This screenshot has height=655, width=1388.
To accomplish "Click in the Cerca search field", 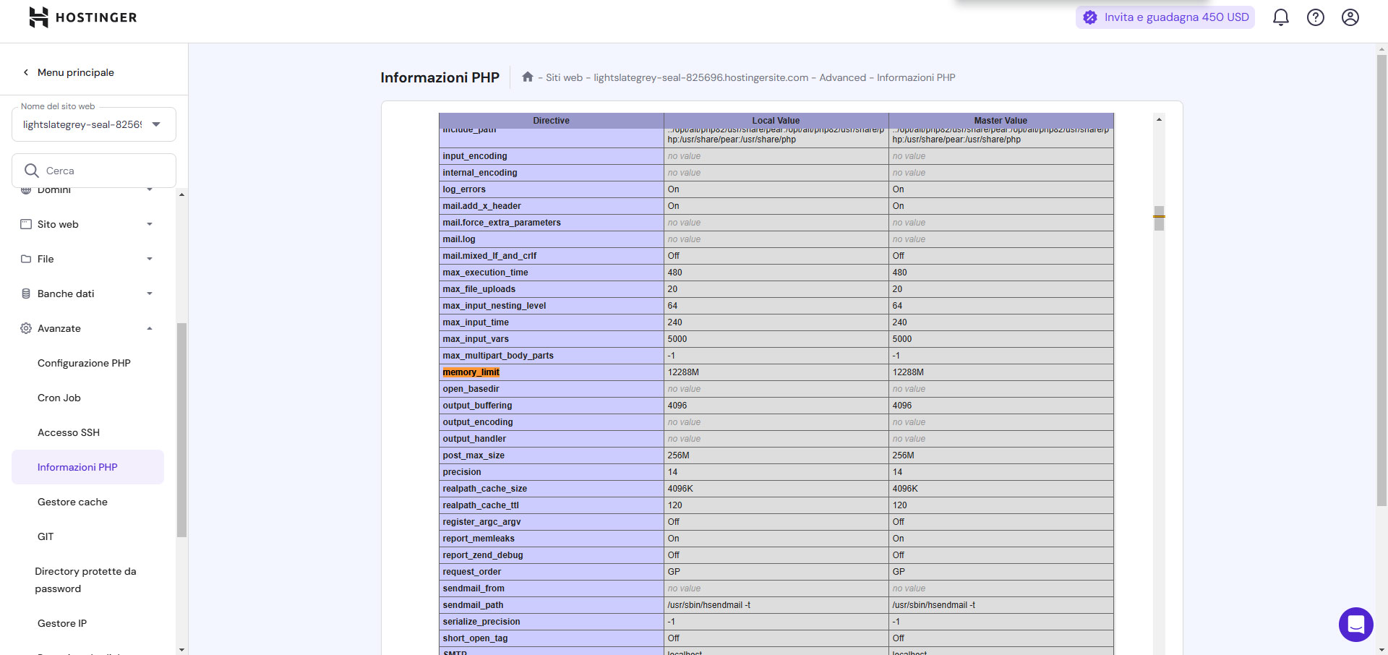I will click(94, 171).
